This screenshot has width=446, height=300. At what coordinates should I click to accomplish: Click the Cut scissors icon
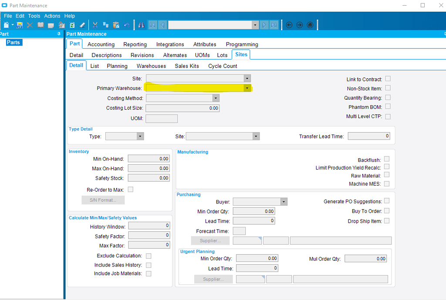tap(95, 25)
